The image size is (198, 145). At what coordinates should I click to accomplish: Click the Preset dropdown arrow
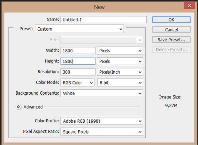point(121,29)
